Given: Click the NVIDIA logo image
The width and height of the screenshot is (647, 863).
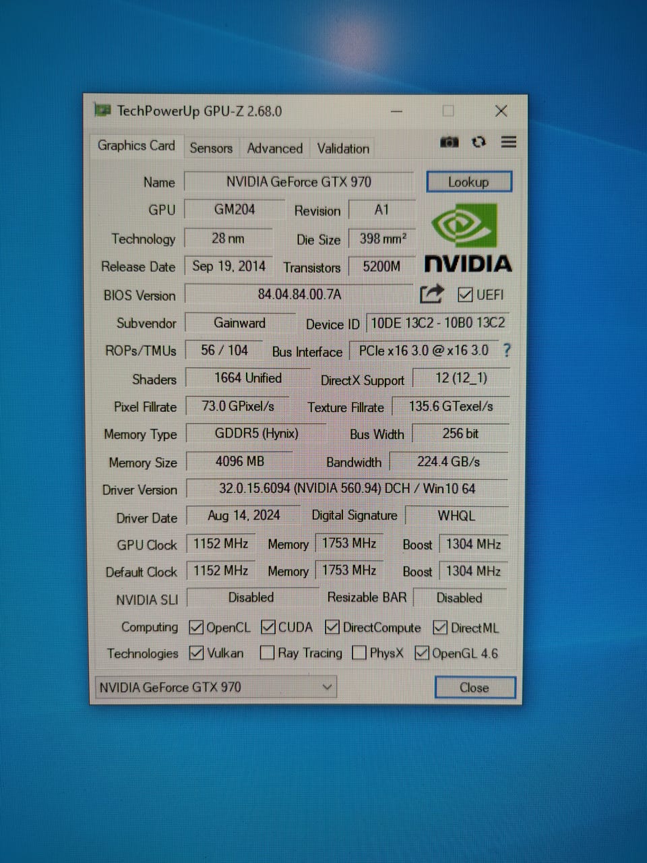Looking at the screenshot, I should pyautogui.click(x=468, y=238).
